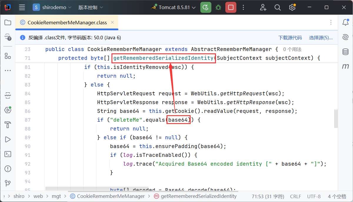Screen dimensions: 353x202
Task: Rerun the Tomcat 8.5.81 configuration
Action: point(206,7)
